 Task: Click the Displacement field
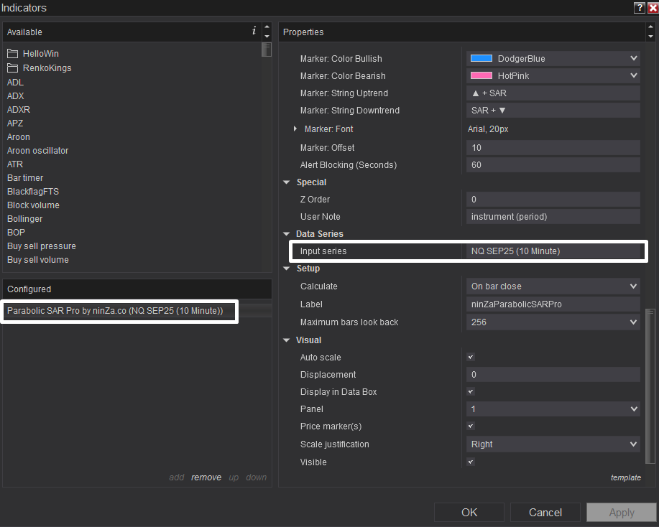(x=553, y=375)
